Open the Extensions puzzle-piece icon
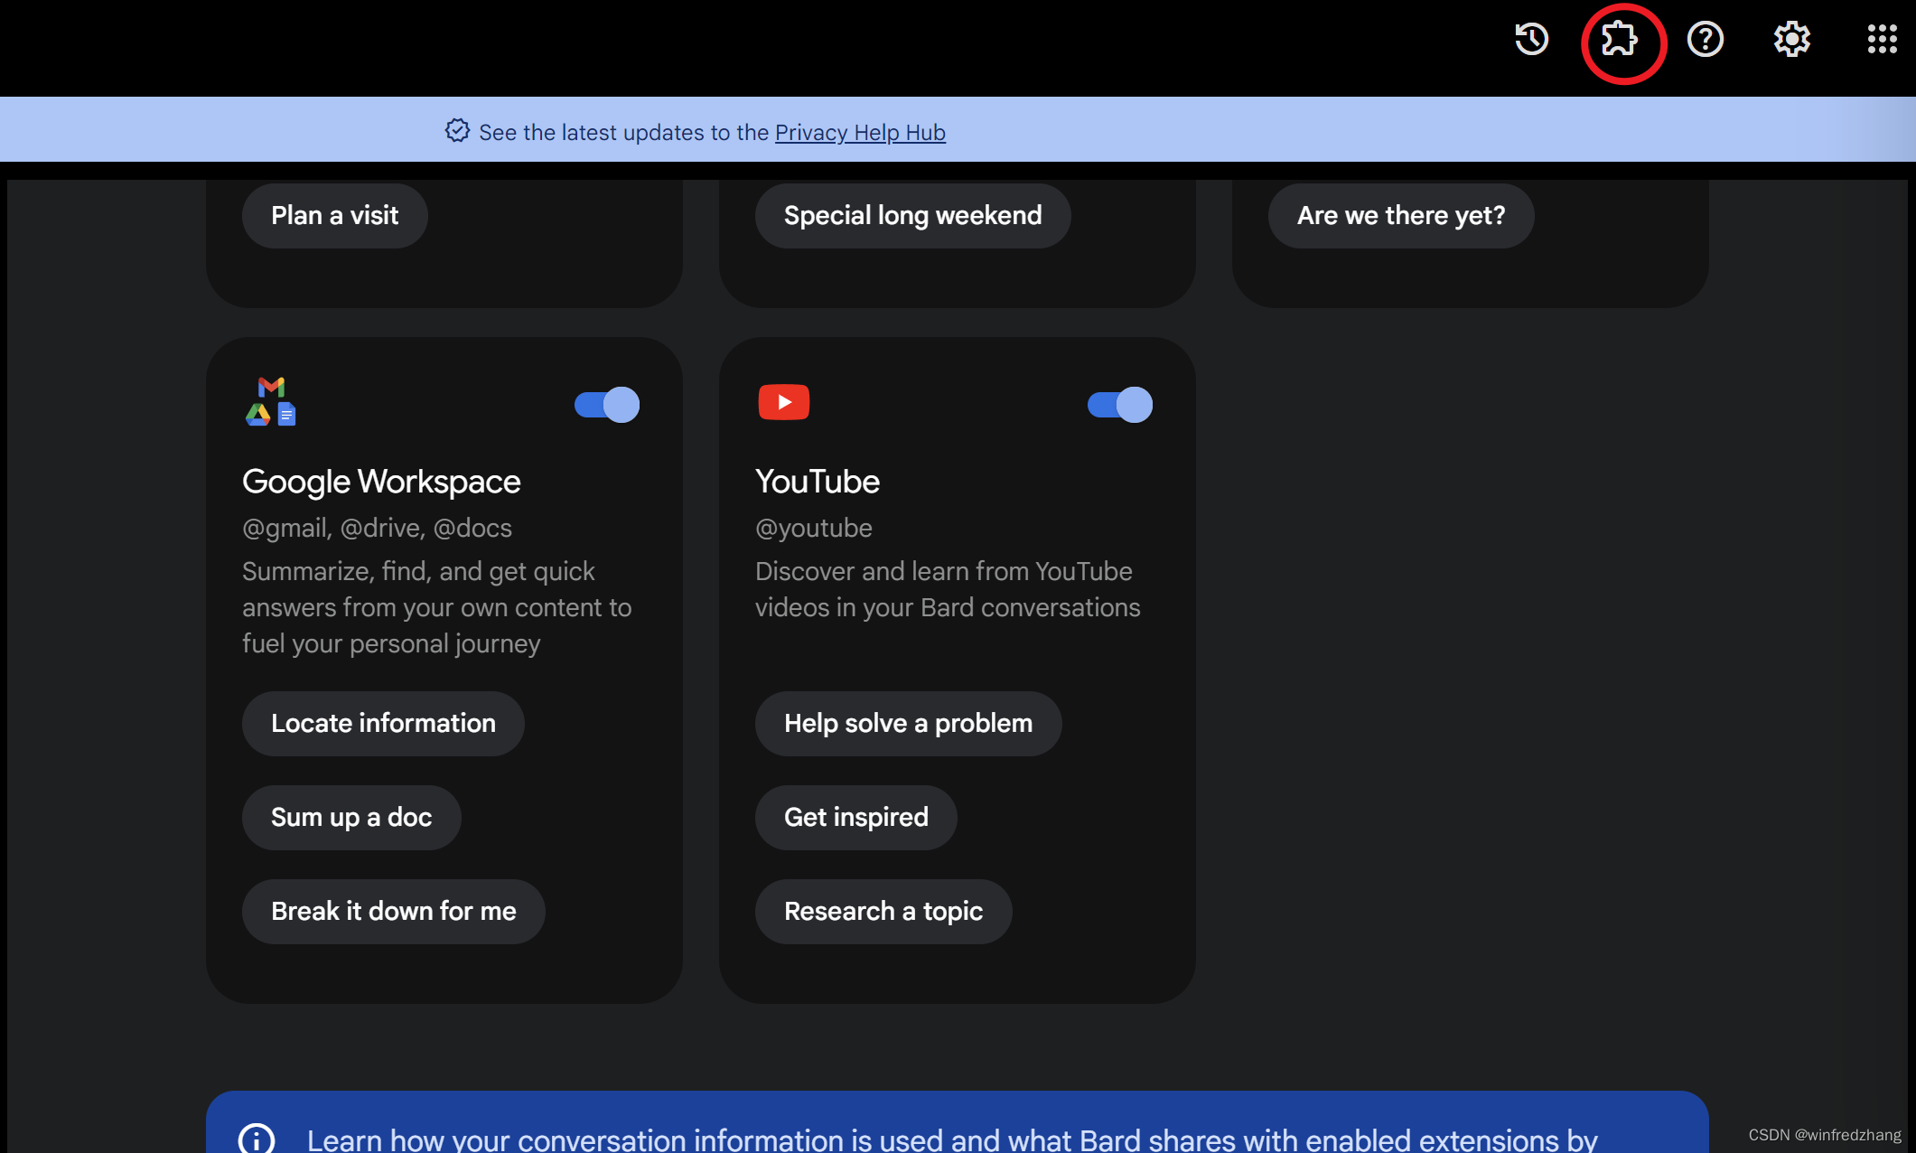Image resolution: width=1916 pixels, height=1153 pixels. tap(1619, 40)
